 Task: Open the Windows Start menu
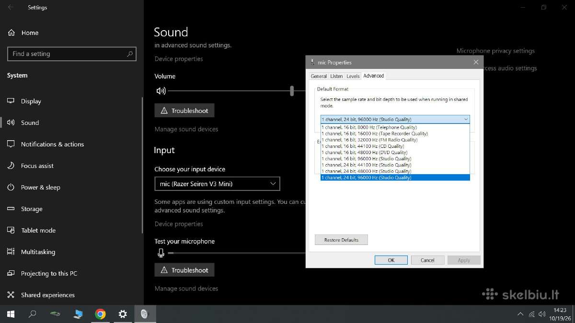(x=11, y=314)
